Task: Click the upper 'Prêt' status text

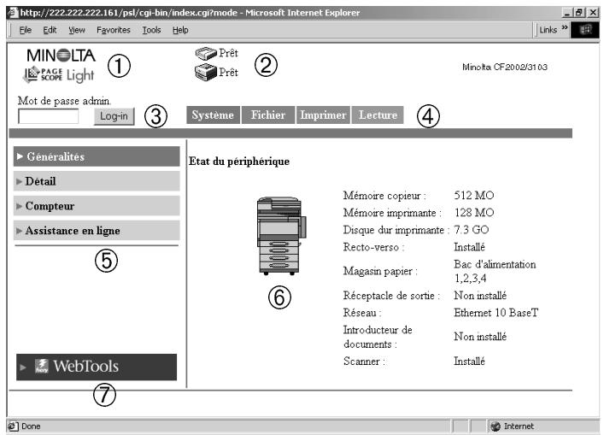Action: (x=228, y=53)
